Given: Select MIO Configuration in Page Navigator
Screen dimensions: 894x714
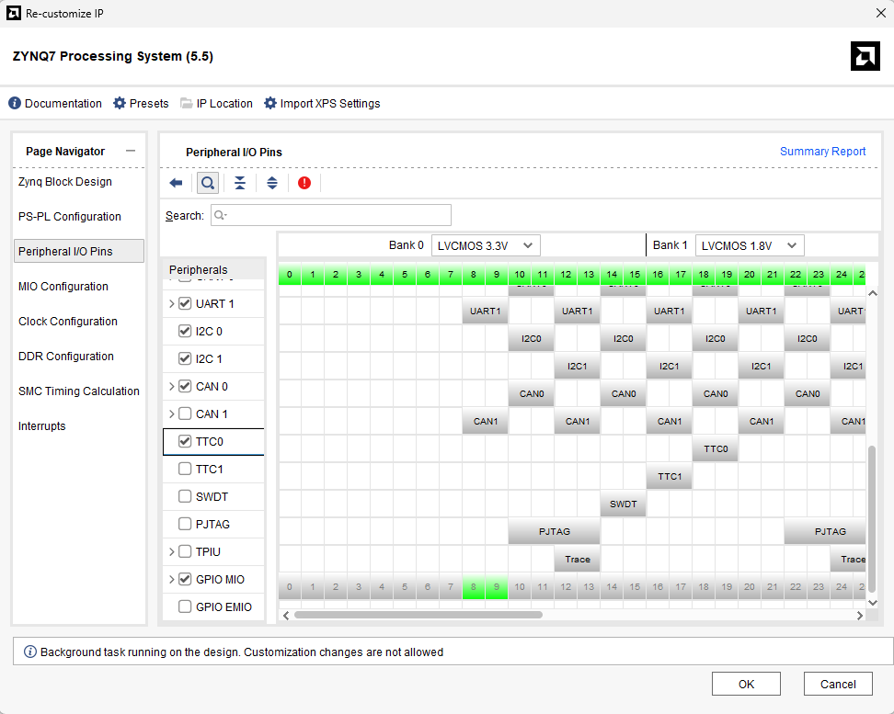Looking at the screenshot, I should 63,287.
